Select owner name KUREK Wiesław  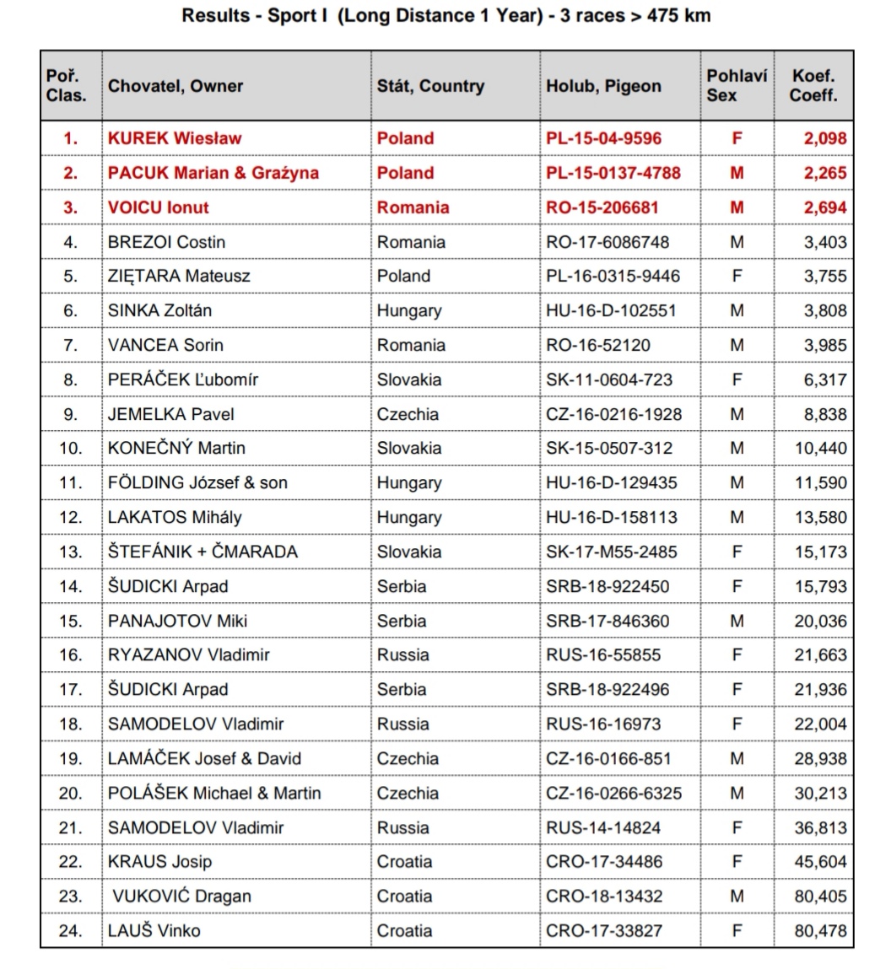(175, 137)
